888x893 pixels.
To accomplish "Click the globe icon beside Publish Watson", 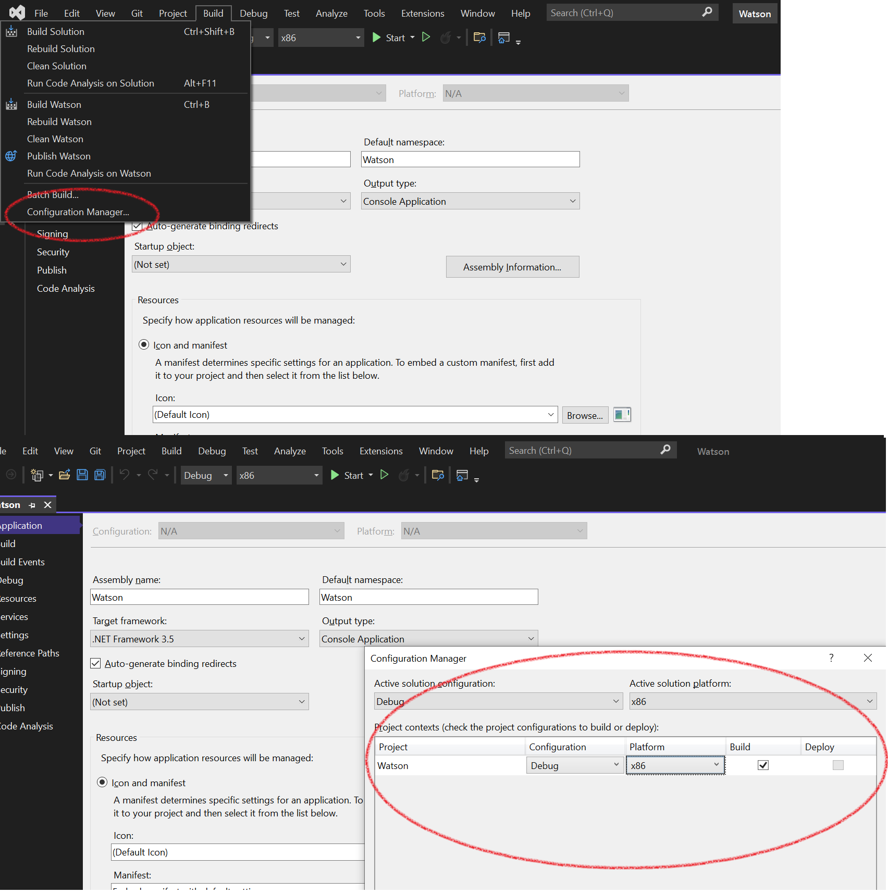I will click(x=11, y=156).
